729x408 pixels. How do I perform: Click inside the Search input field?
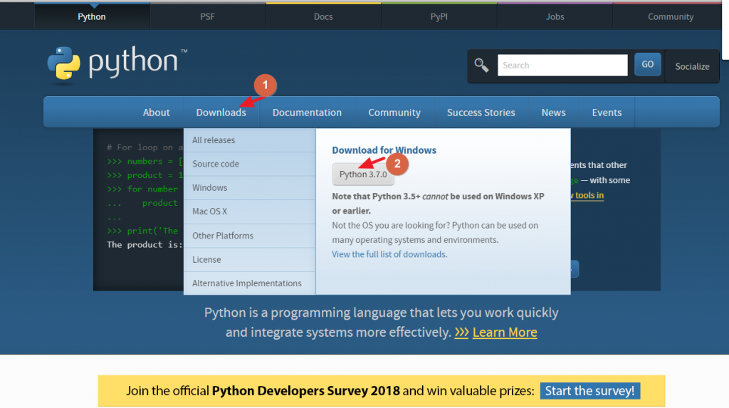point(562,65)
